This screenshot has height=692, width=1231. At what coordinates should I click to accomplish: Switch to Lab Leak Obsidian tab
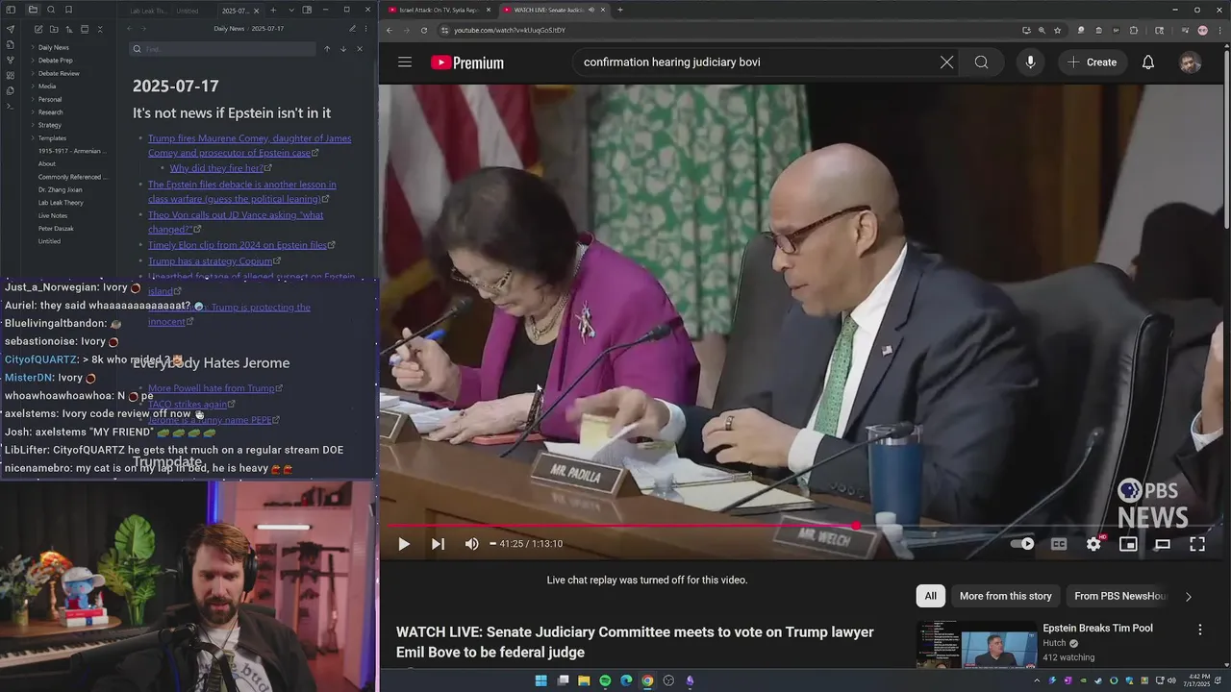(x=147, y=11)
